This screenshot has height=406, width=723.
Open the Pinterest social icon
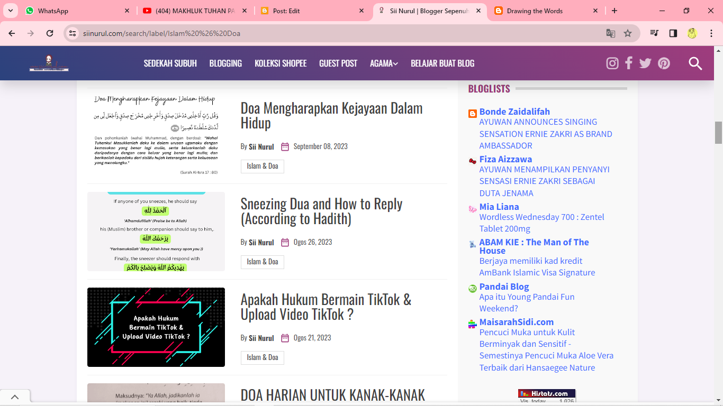(664, 63)
